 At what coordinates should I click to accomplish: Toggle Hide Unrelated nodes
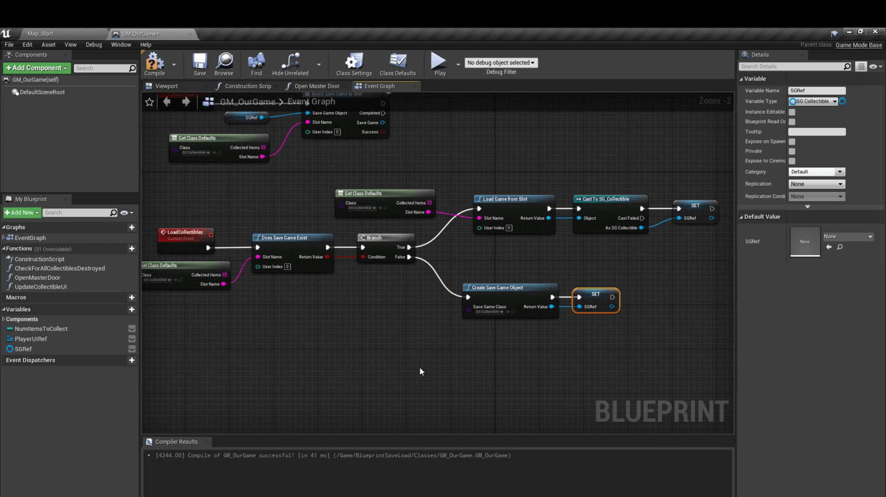coord(289,63)
